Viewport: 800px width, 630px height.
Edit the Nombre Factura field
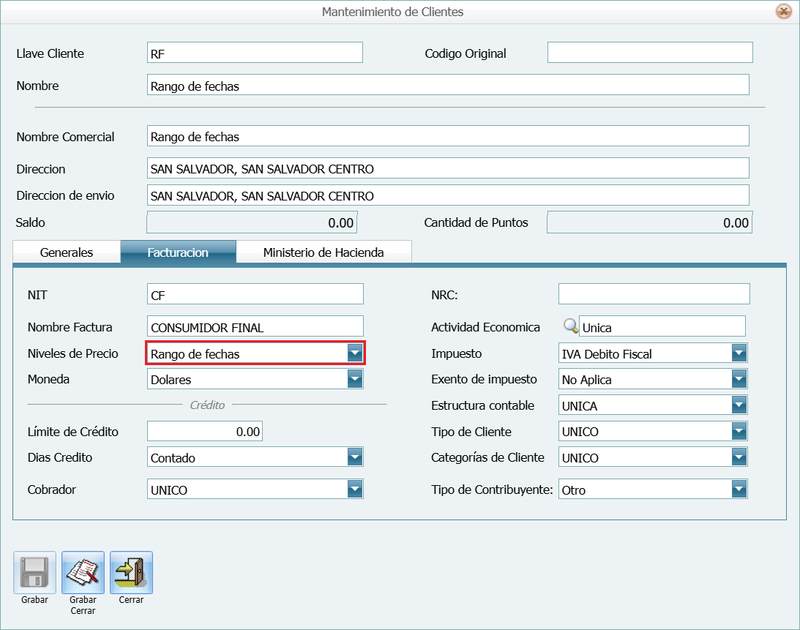(255, 326)
